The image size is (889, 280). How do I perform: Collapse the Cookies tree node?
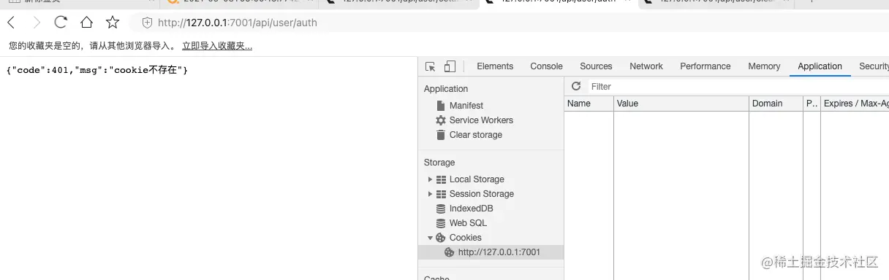(430, 238)
